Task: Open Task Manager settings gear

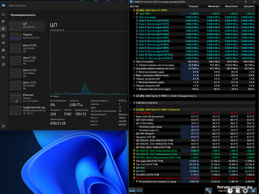Action: [3, 126]
